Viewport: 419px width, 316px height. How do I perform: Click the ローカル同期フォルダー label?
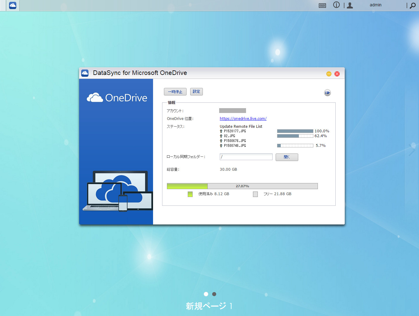[x=186, y=157]
